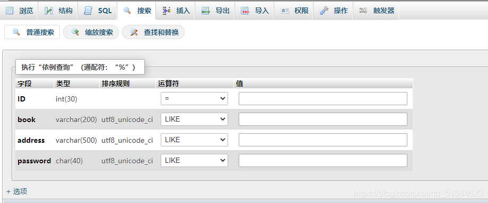Click utf8_unicode_ci in the book row
This screenshot has width=488, height=203.
pyautogui.click(x=127, y=120)
